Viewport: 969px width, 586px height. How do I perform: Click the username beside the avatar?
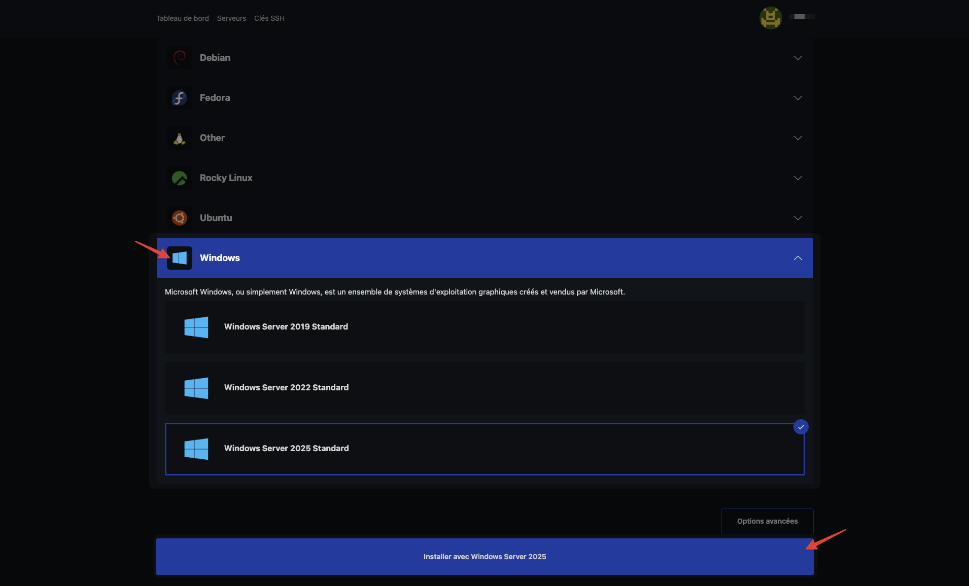coord(802,17)
